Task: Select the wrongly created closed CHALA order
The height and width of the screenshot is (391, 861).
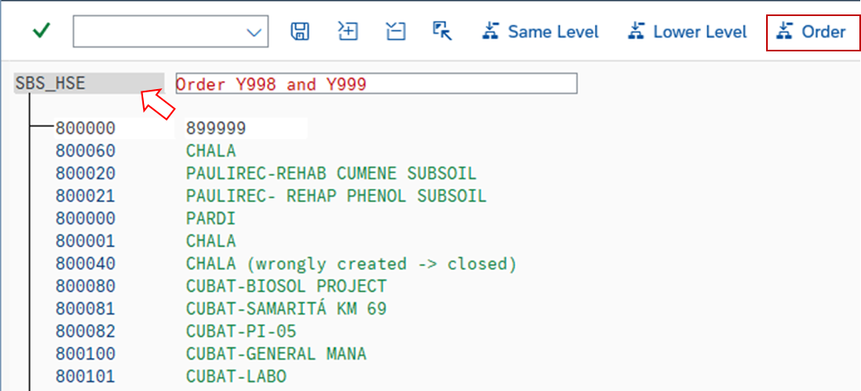Action: coord(351,263)
